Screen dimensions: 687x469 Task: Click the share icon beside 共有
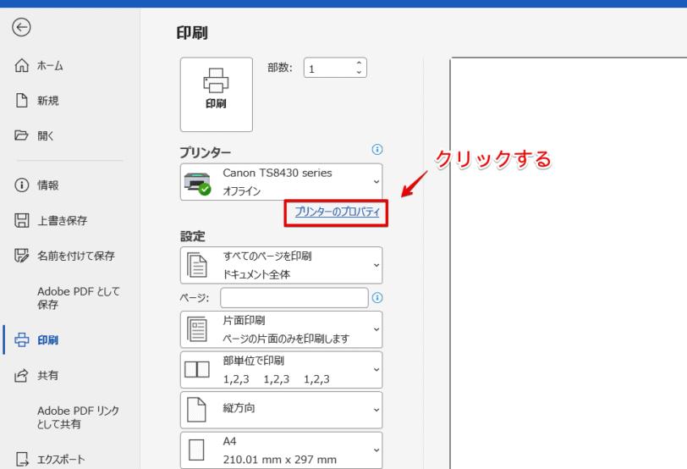click(x=21, y=375)
